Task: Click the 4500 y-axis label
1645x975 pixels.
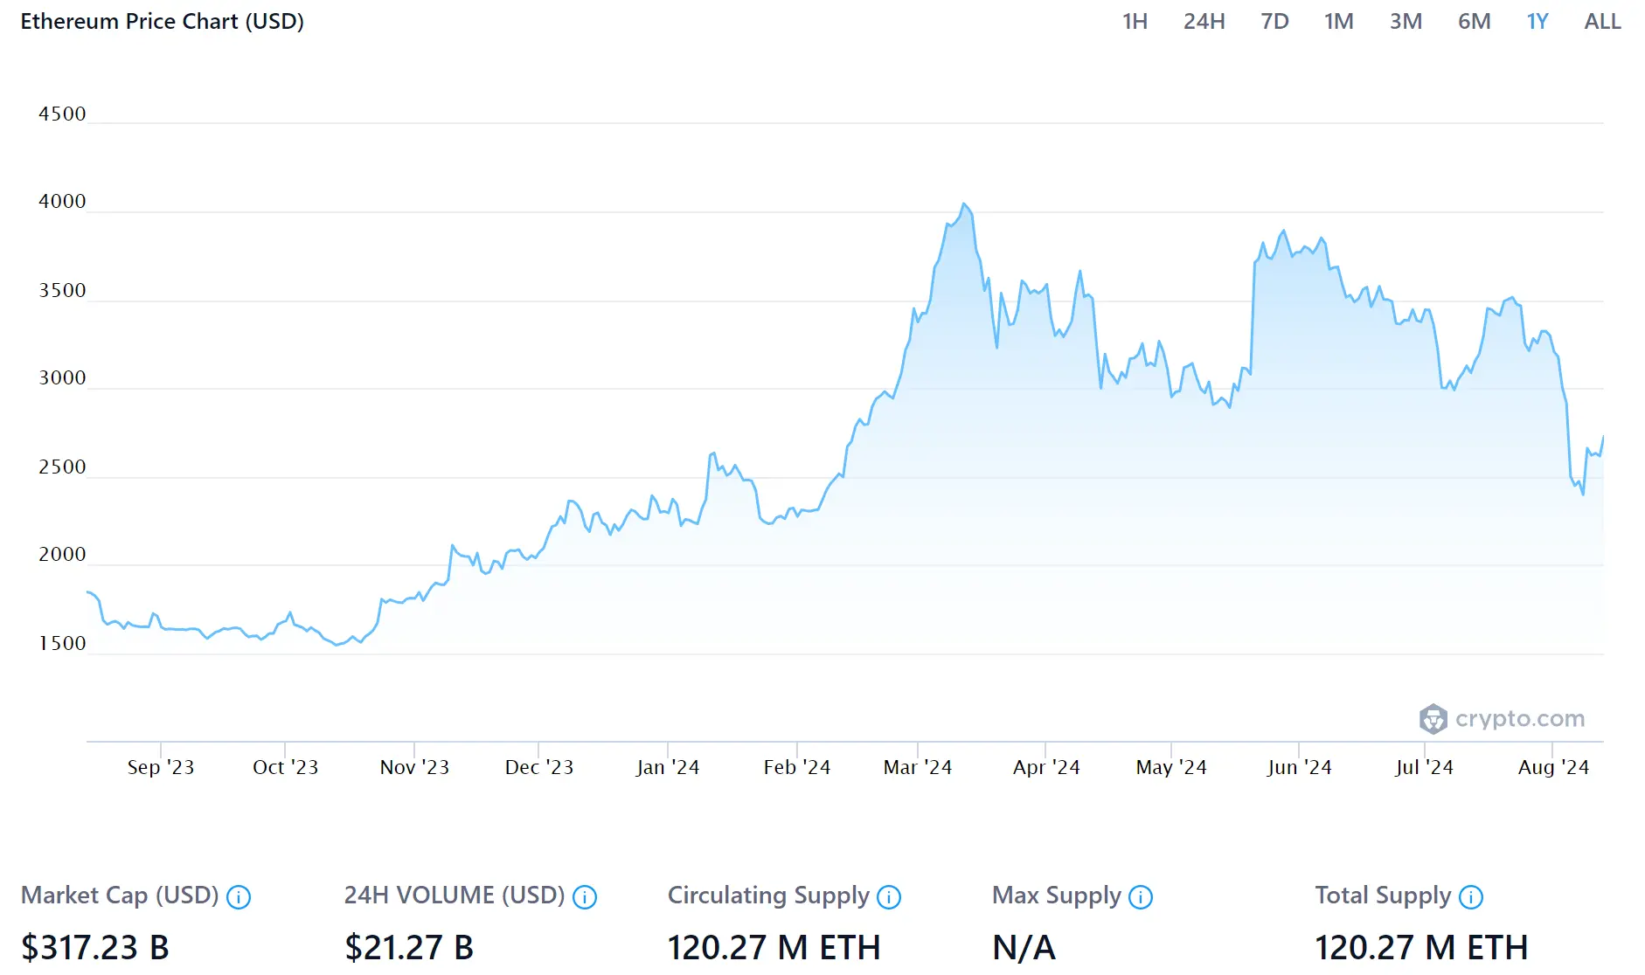Action: [x=62, y=114]
